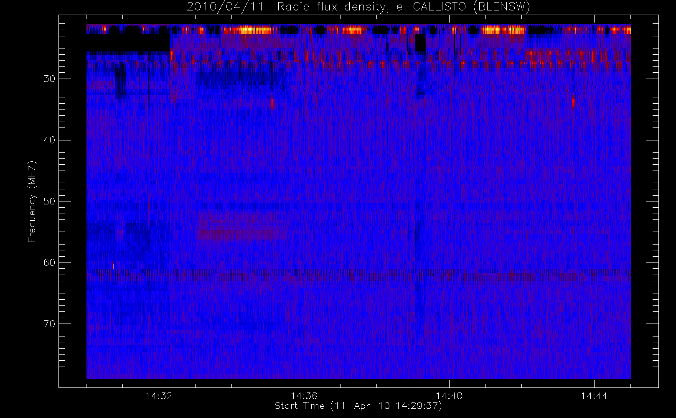Click the 14:32 time tick label

coord(159,396)
